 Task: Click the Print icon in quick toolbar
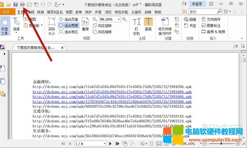click(22, 5)
